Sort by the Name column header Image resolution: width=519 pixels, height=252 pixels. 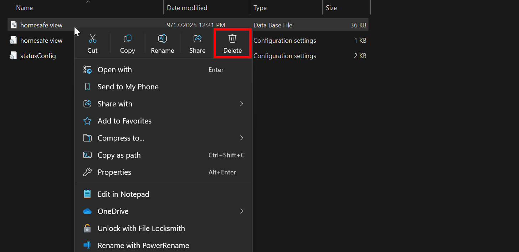coord(25,8)
